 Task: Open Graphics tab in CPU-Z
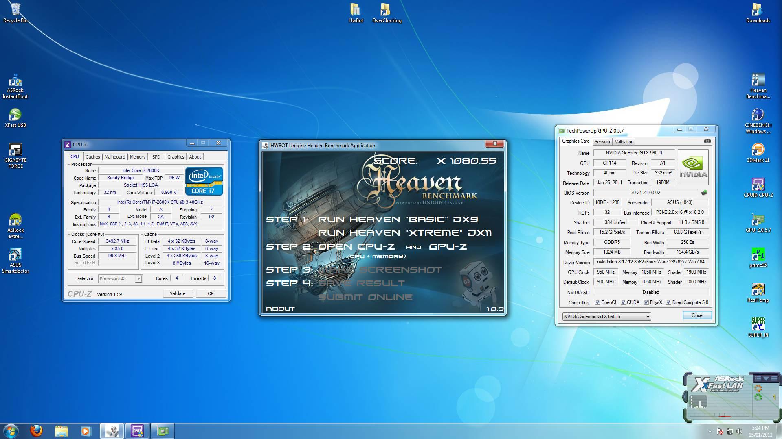point(176,157)
